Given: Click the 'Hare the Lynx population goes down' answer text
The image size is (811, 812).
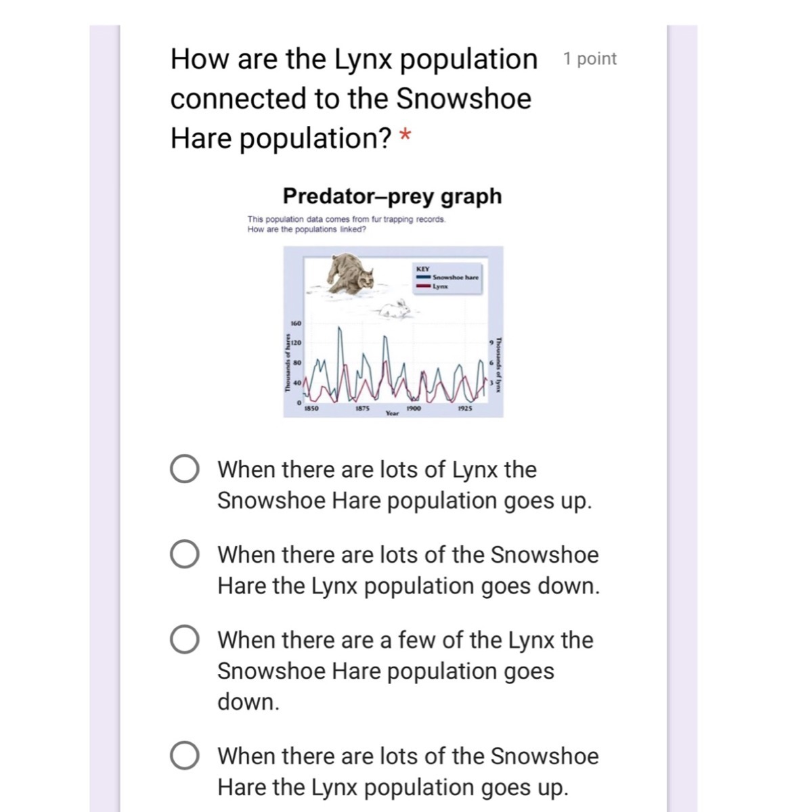Looking at the screenshot, I should click(x=409, y=586).
